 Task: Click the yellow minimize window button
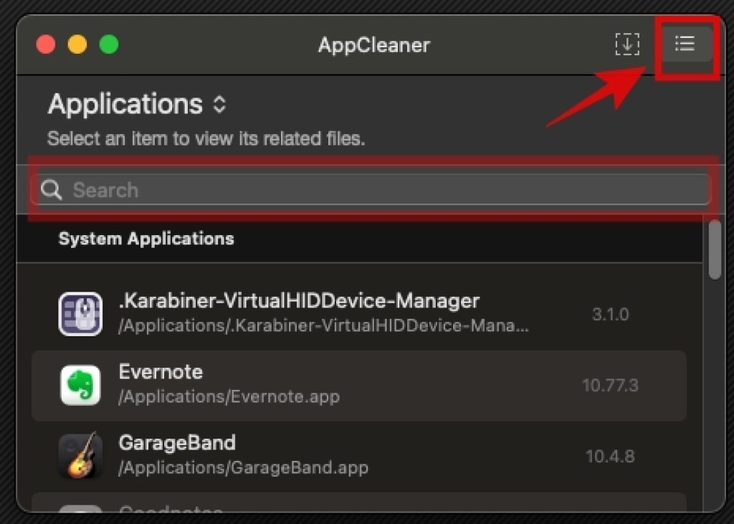pyautogui.click(x=77, y=44)
